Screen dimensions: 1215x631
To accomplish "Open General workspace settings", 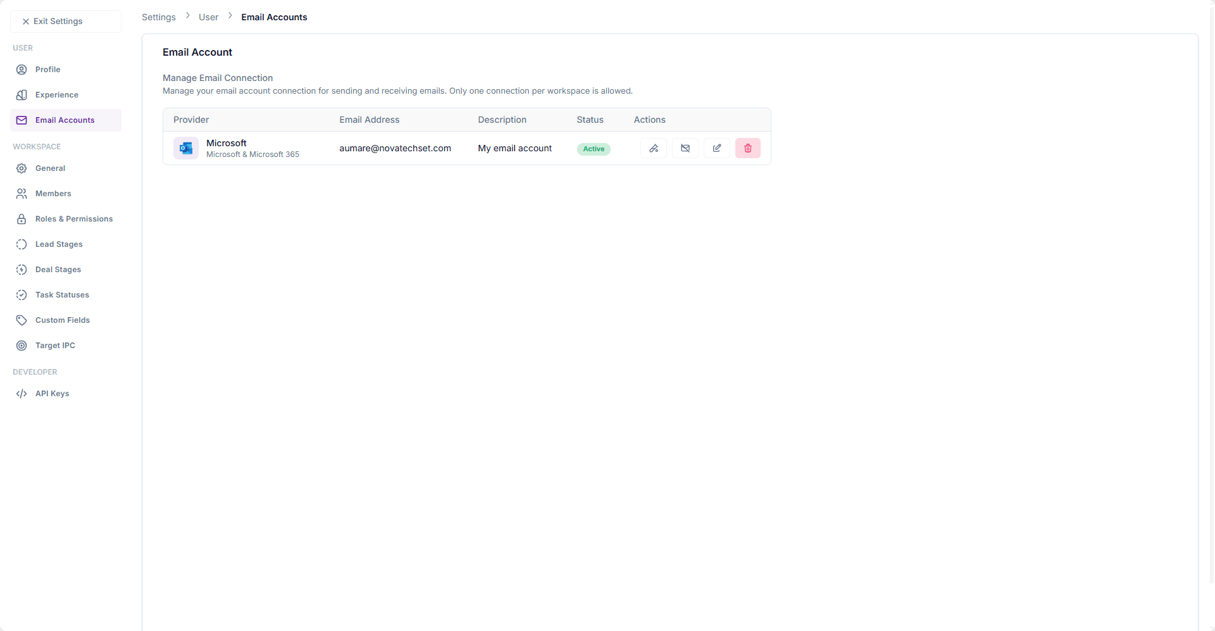I will pos(50,168).
